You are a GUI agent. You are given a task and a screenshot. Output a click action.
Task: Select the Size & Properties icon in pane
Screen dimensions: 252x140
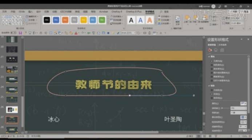click(x=222, y=50)
